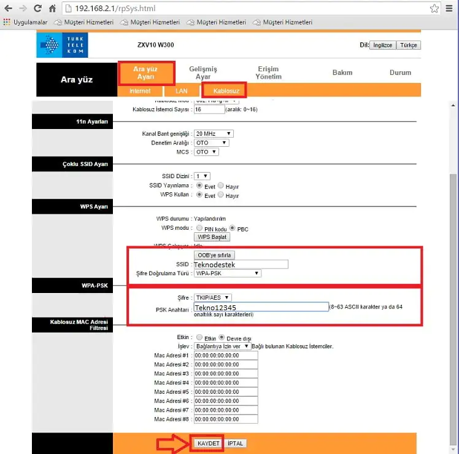
Task: Click the page vertical scrollbar thumb
Action: [453, 309]
